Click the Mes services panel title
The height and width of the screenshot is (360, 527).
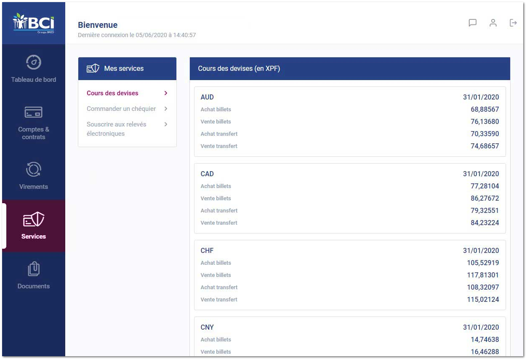pyautogui.click(x=124, y=68)
